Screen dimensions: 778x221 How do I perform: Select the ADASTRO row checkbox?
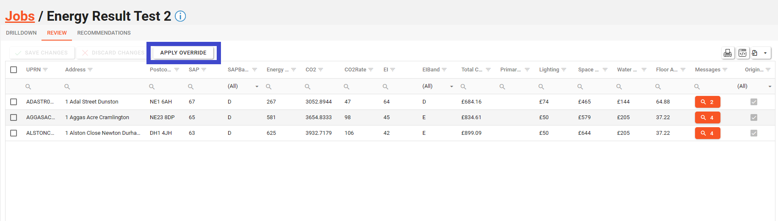tap(14, 102)
